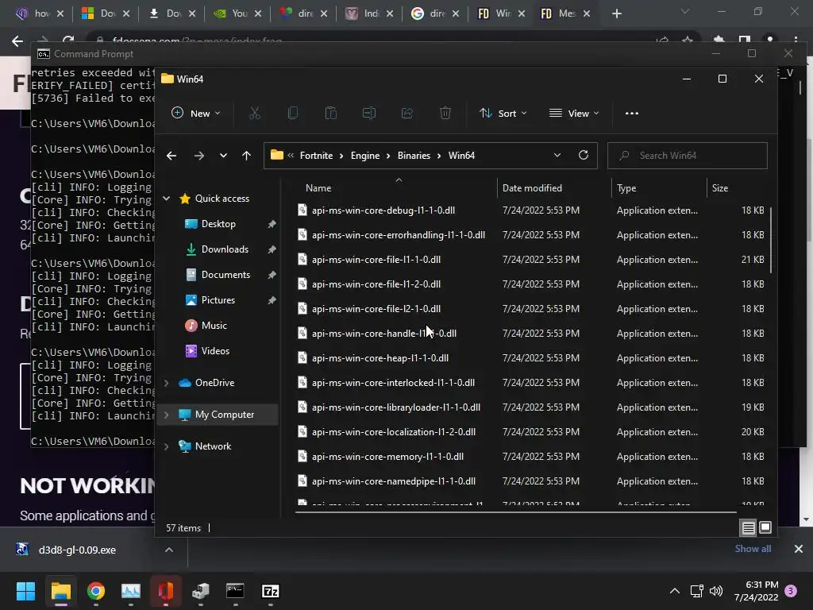The image size is (813, 610).
Task: Open a new Chrome tab
Action: tap(616, 14)
